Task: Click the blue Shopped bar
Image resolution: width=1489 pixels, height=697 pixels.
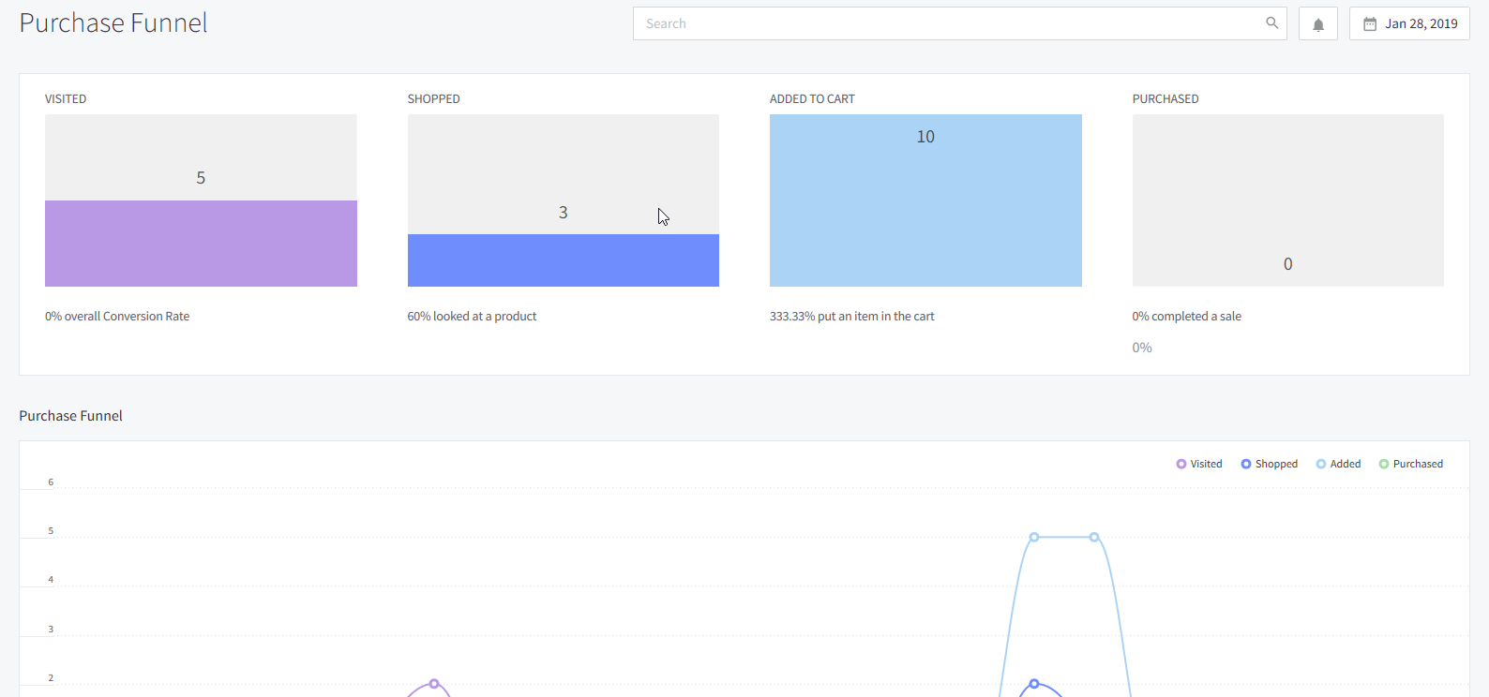Action: (564, 260)
